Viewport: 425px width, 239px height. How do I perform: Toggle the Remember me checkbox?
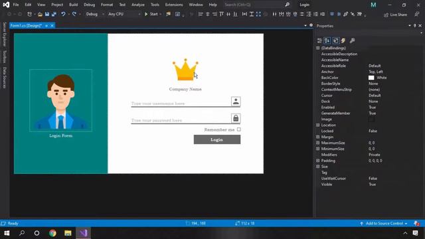[239, 129]
